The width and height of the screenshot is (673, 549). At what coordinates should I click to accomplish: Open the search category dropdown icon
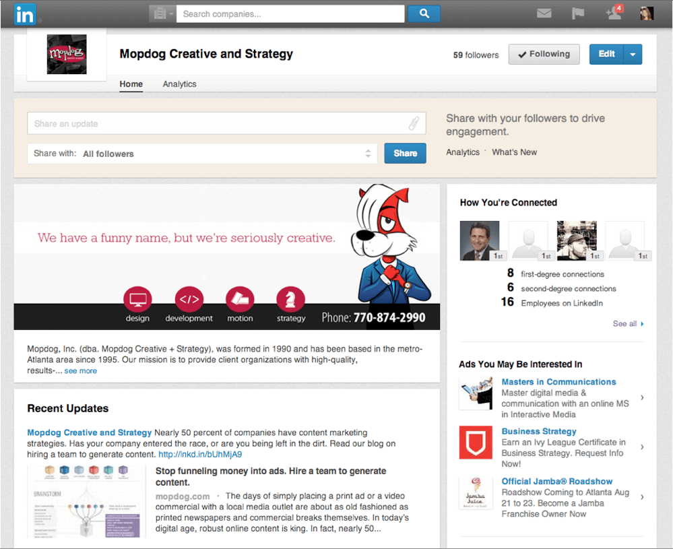tap(162, 13)
